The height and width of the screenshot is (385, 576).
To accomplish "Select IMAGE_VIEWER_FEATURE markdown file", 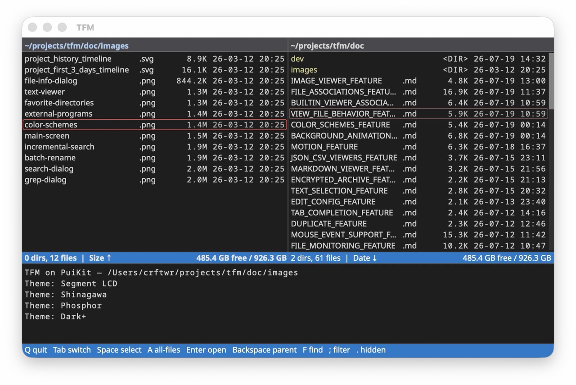I will coord(418,81).
